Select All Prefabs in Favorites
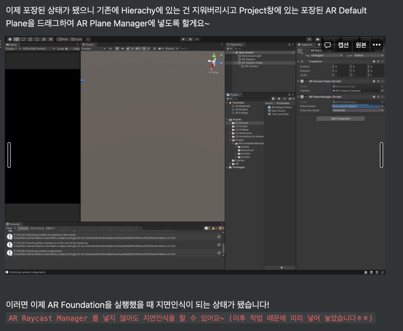Viewport: 403px width, 331px height. pyautogui.click(x=240, y=113)
